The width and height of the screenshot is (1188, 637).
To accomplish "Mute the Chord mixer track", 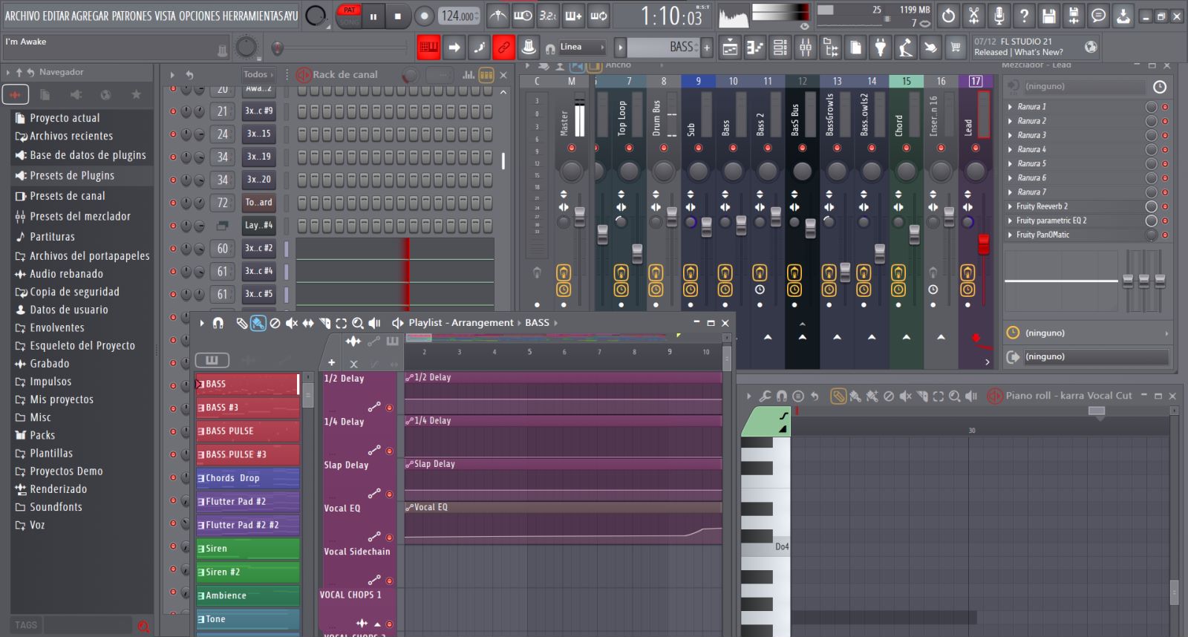I will pos(906,148).
